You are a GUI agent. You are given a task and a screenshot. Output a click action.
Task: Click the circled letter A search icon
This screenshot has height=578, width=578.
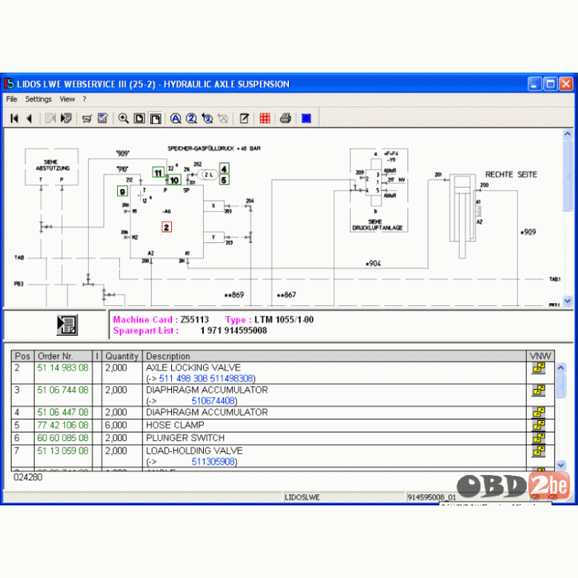tap(176, 119)
